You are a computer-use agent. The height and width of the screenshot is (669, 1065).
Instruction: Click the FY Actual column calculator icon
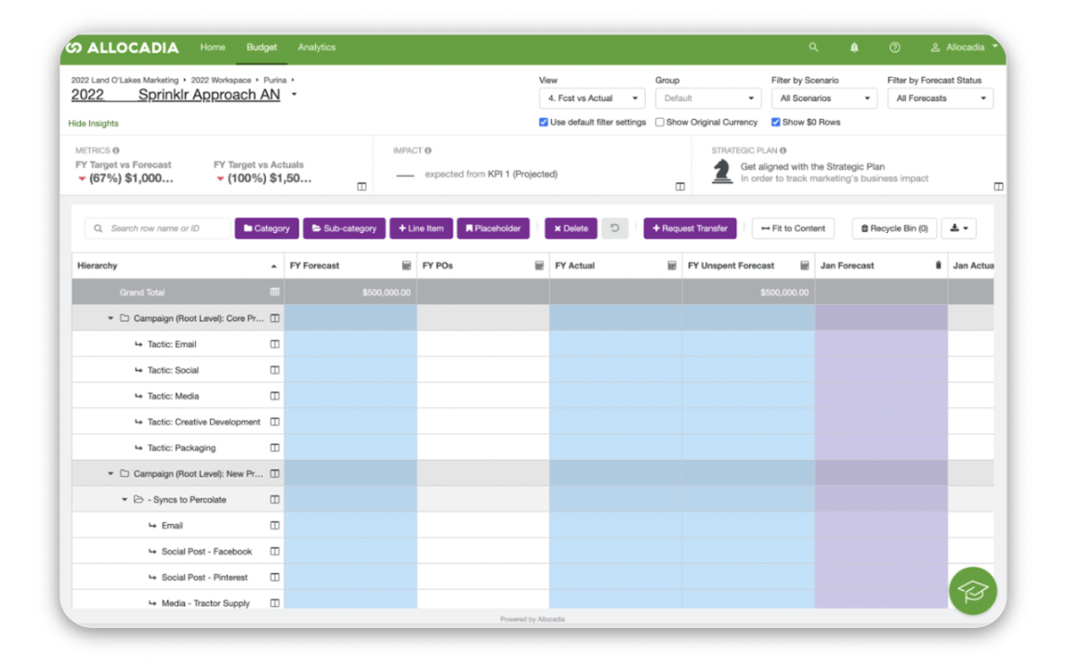[672, 266]
